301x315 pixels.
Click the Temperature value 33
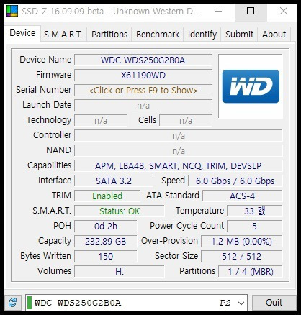pyautogui.click(x=255, y=211)
